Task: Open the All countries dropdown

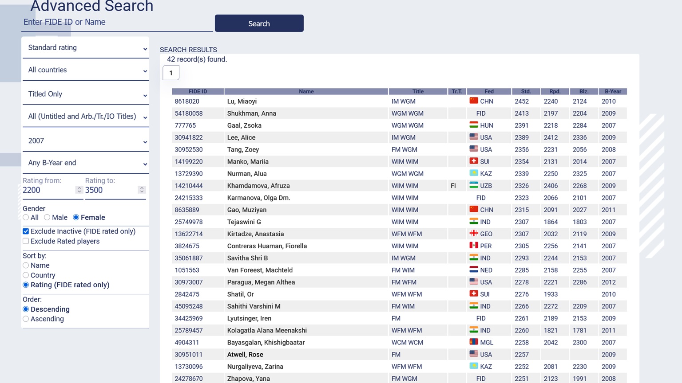Action: coord(86,70)
